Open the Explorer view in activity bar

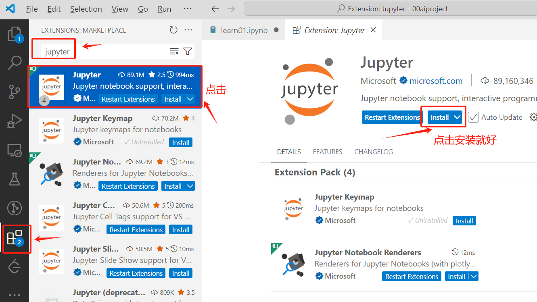click(x=15, y=34)
